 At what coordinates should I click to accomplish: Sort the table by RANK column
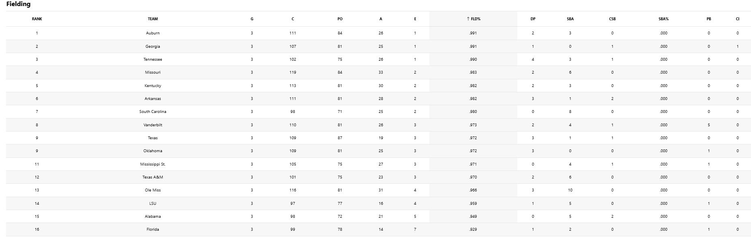37,19
